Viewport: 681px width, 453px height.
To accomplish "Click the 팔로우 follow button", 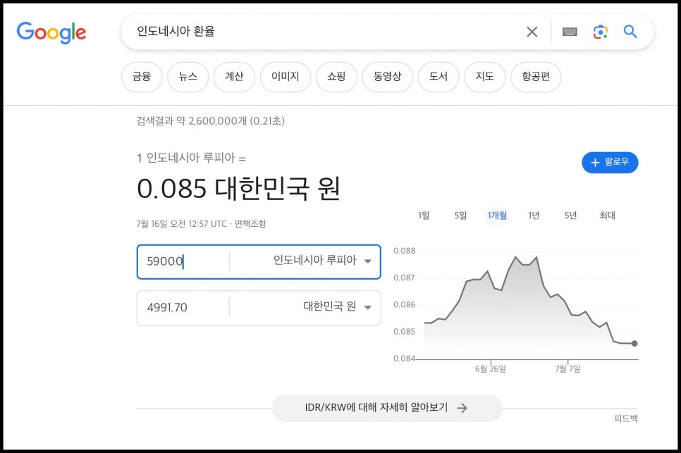I will [x=610, y=162].
